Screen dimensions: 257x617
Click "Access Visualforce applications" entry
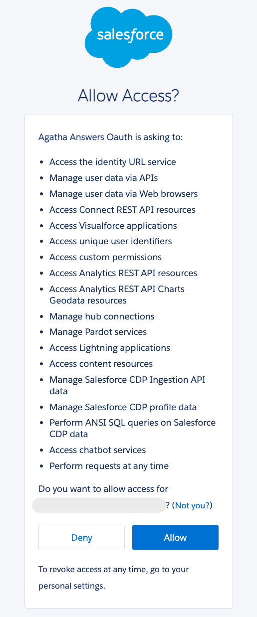pyautogui.click(x=113, y=226)
